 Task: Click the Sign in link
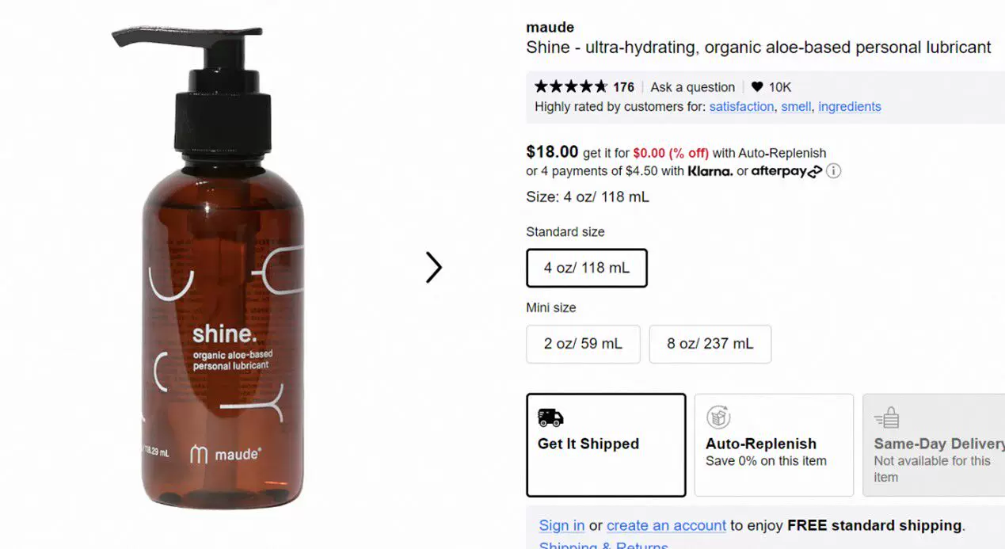(x=562, y=525)
